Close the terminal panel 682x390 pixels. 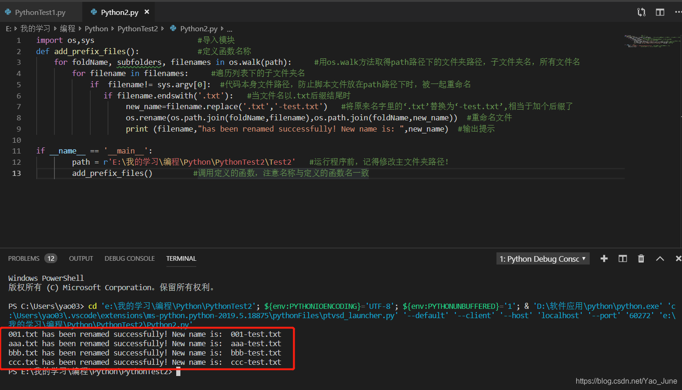(678, 258)
